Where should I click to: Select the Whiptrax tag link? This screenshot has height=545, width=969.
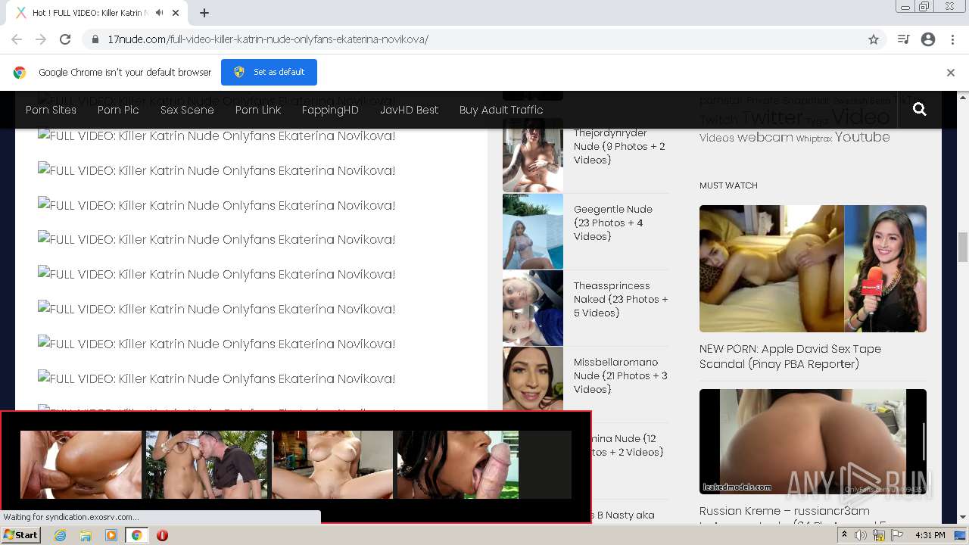click(x=814, y=139)
